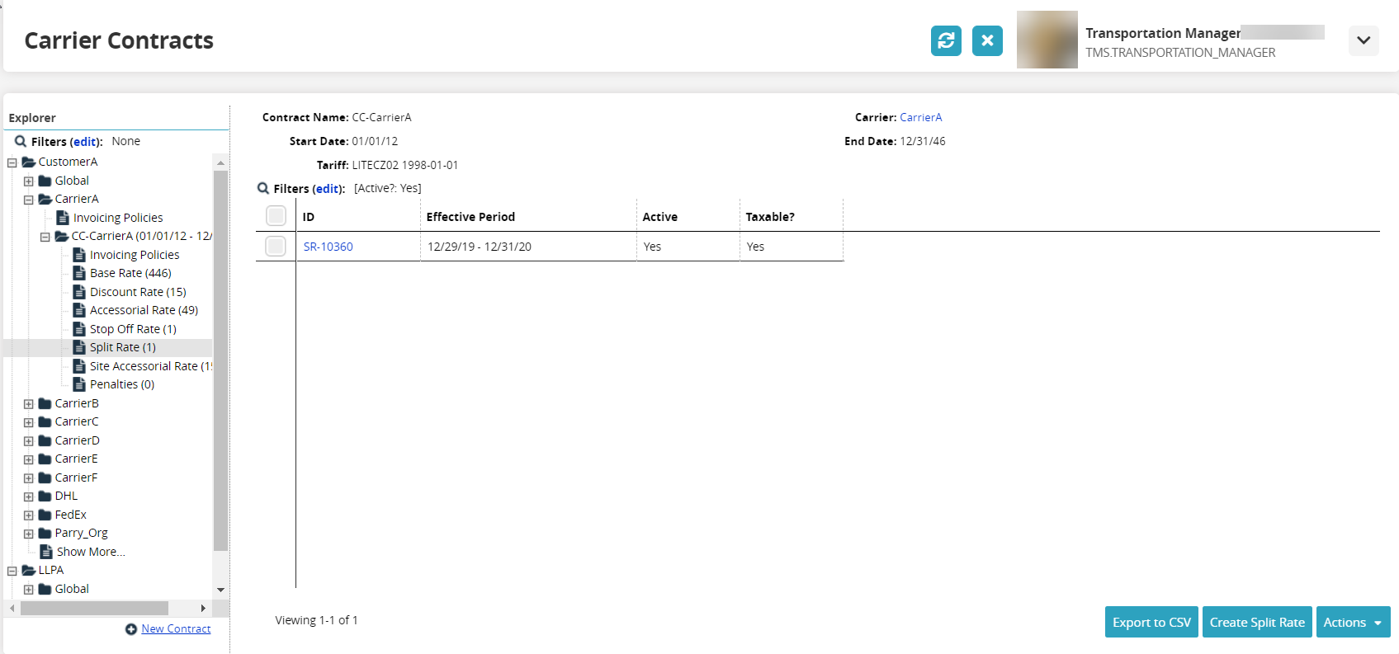Click Export to CSV button
The width and height of the screenshot is (1399, 654).
point(1151,622)
